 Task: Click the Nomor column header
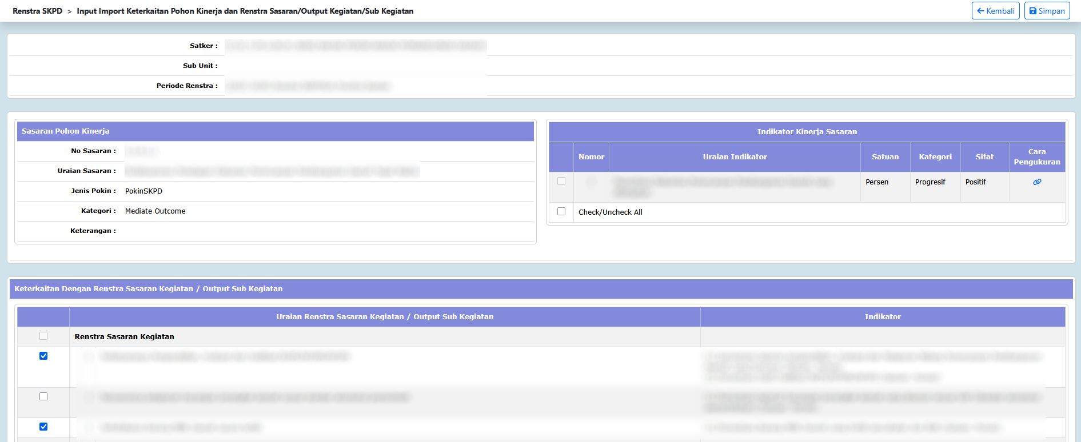coord(591,157)
